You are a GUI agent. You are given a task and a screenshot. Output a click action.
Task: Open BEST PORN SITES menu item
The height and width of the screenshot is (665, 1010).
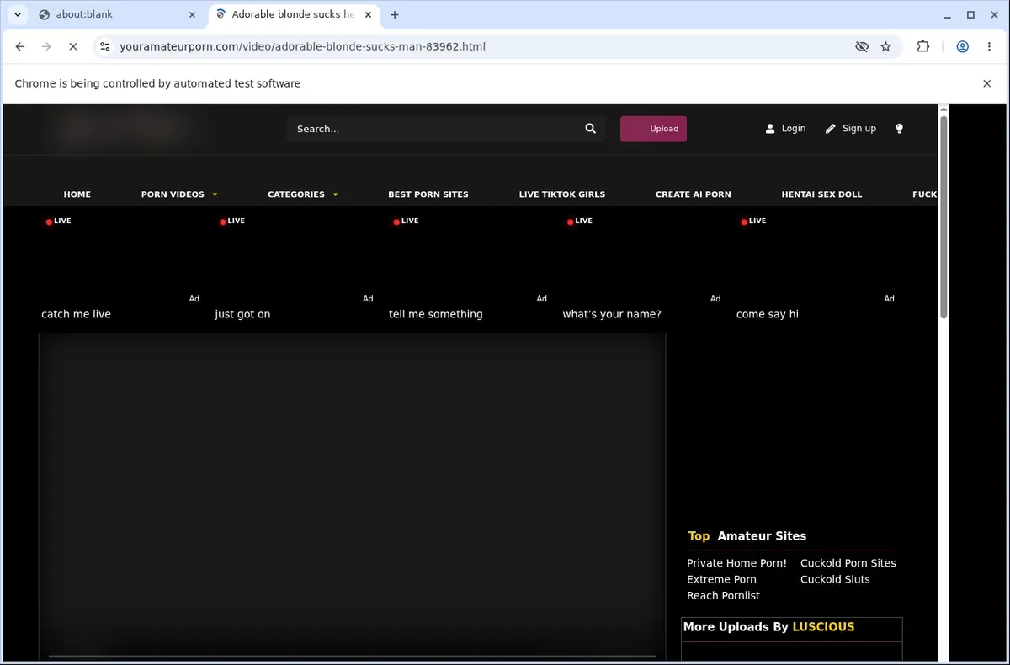[428, 194]
